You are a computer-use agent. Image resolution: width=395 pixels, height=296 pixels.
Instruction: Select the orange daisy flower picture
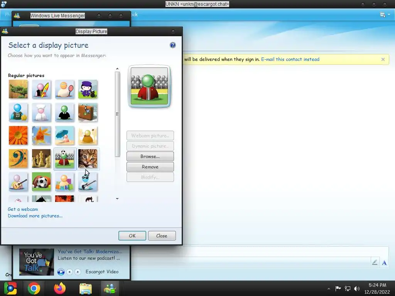click(18, 135)
